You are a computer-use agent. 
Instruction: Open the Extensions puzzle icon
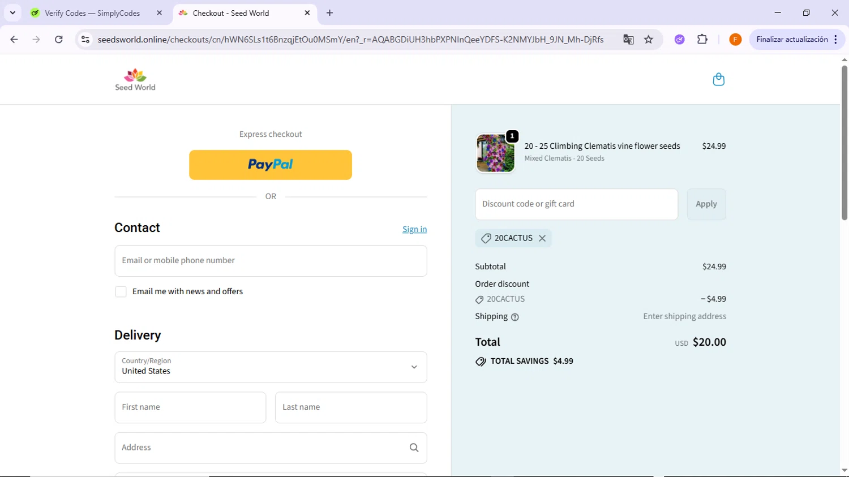tap(702, 40)
